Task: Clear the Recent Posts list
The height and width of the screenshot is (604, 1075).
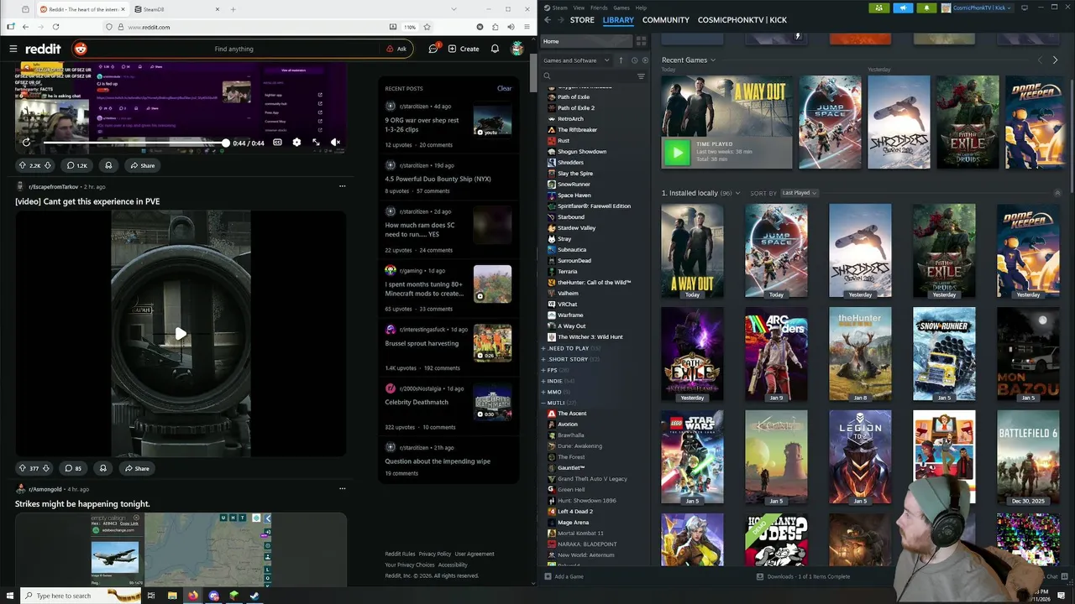Action: click(x=504, y=88)
